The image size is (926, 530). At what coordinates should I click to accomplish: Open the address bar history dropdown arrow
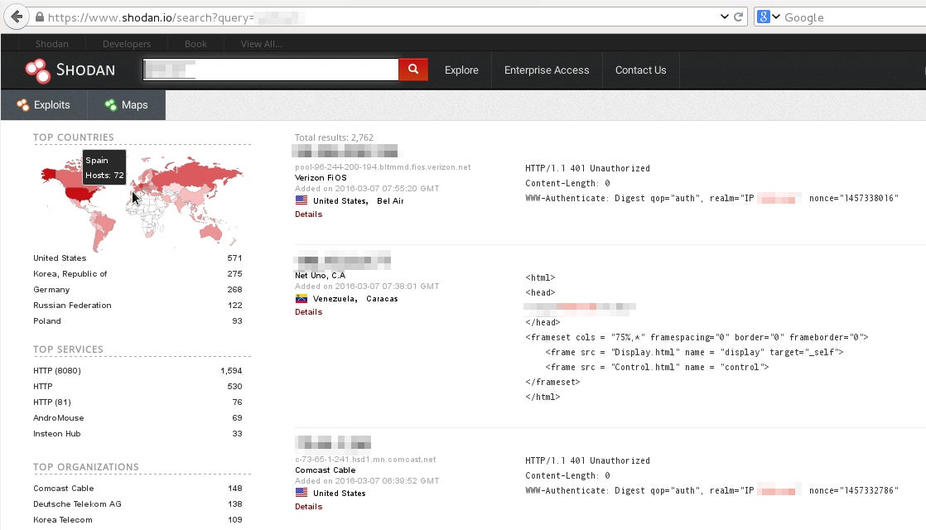725,17
